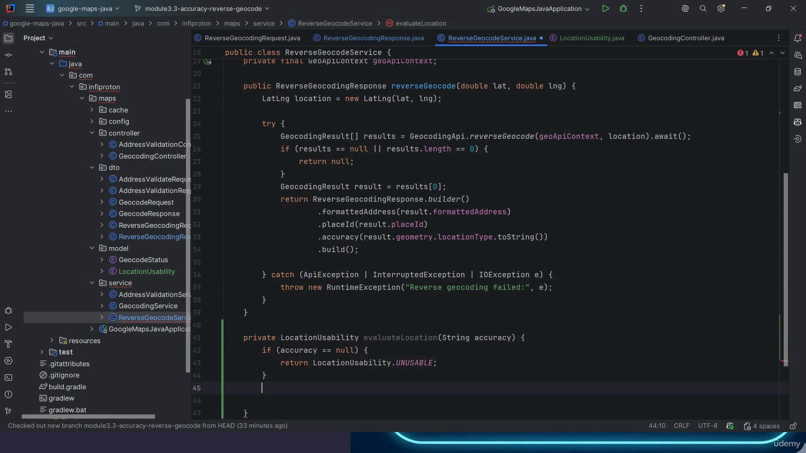Click the evaluateLocation breadcrumb
The width and height of the screenshot is (806, 453).
[x=416, y=23]
